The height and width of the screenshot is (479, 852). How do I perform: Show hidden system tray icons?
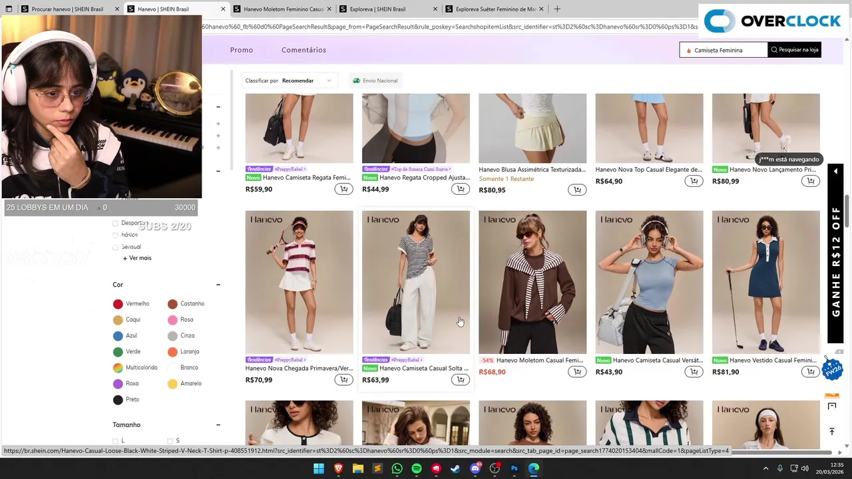pos(765,468)
